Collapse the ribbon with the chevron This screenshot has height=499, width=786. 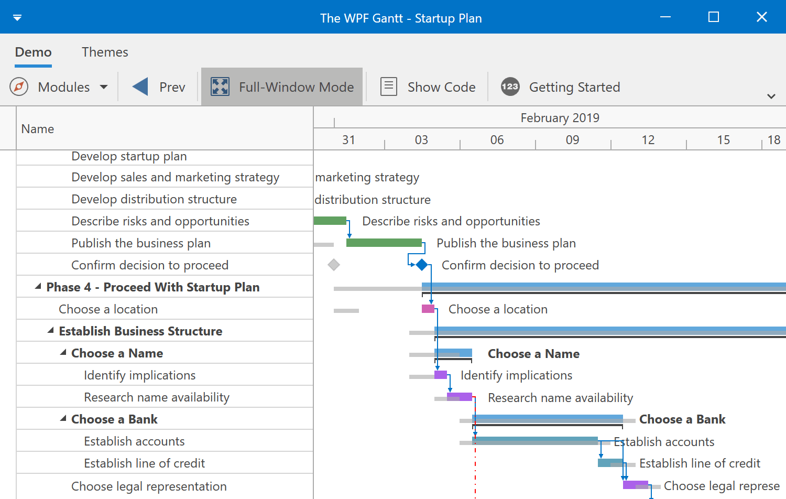click(771, 96)
